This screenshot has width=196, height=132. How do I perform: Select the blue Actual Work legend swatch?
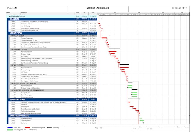tap(10, 127)
